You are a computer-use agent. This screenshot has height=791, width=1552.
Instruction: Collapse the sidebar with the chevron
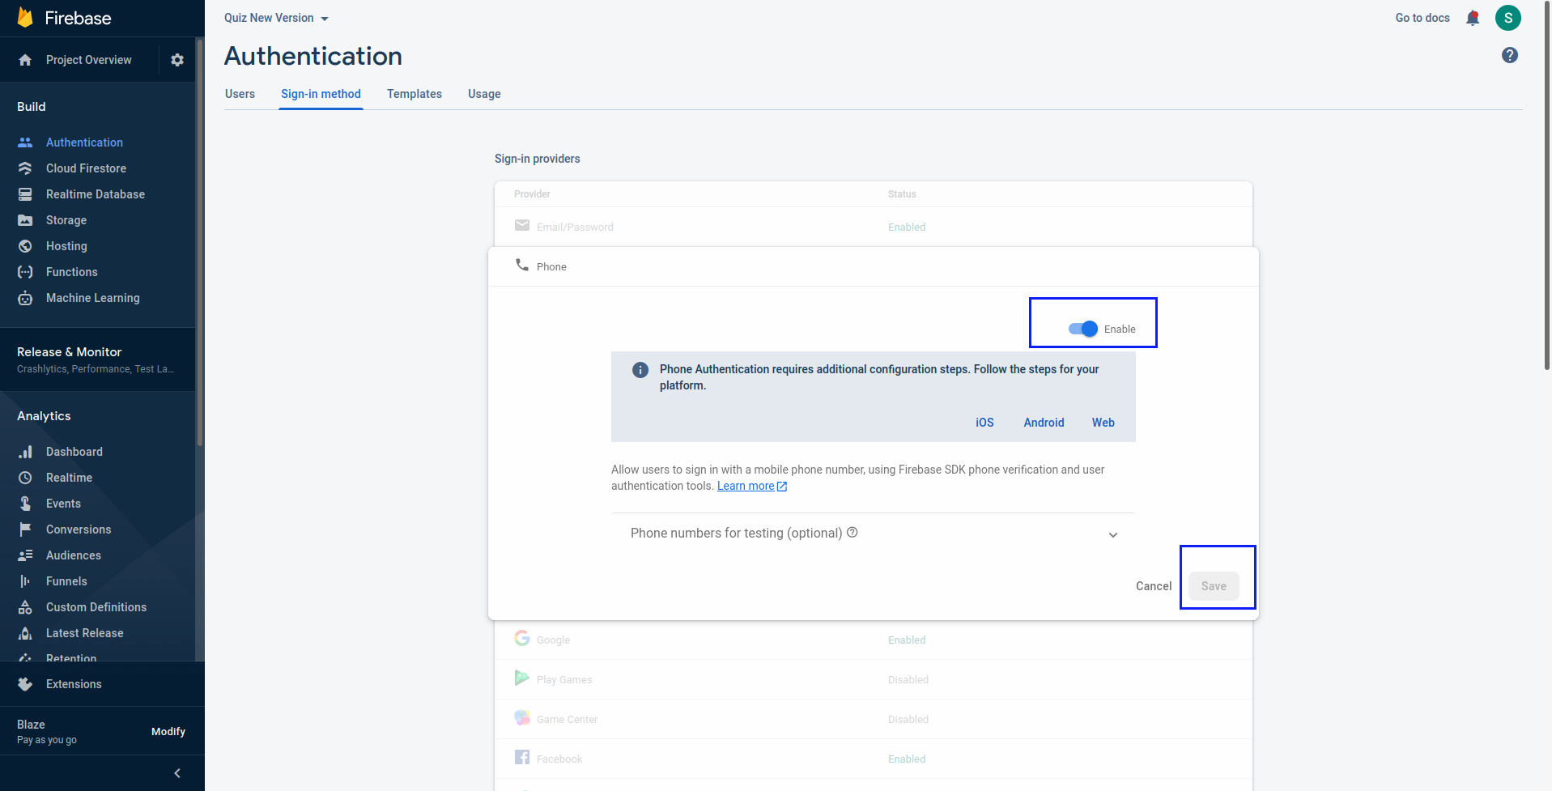177,773
